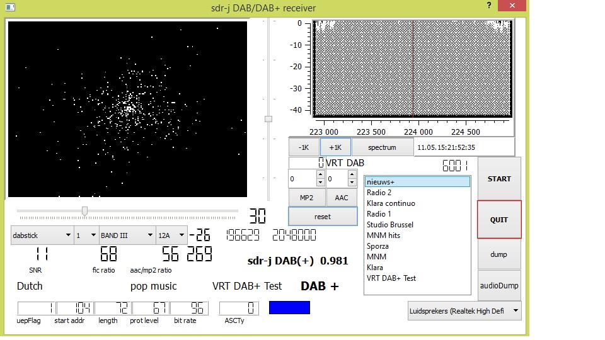Toggle the MP2 decoder button

[306, 198]
